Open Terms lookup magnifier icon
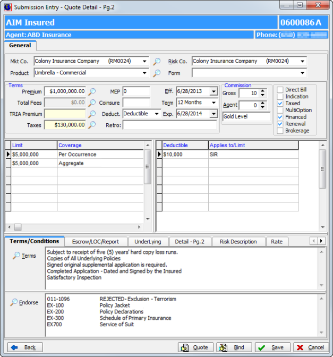Image resolution: width=333 pixels, height=357 pixels. (16, 256)
